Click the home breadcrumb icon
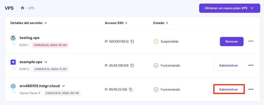The image size is (264, 105). [22, 8]
